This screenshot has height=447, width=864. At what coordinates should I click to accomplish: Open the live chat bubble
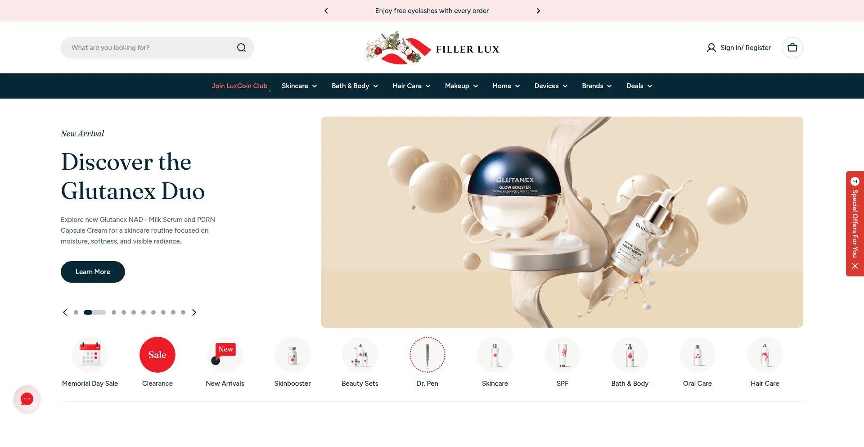[x=27, y=399]
